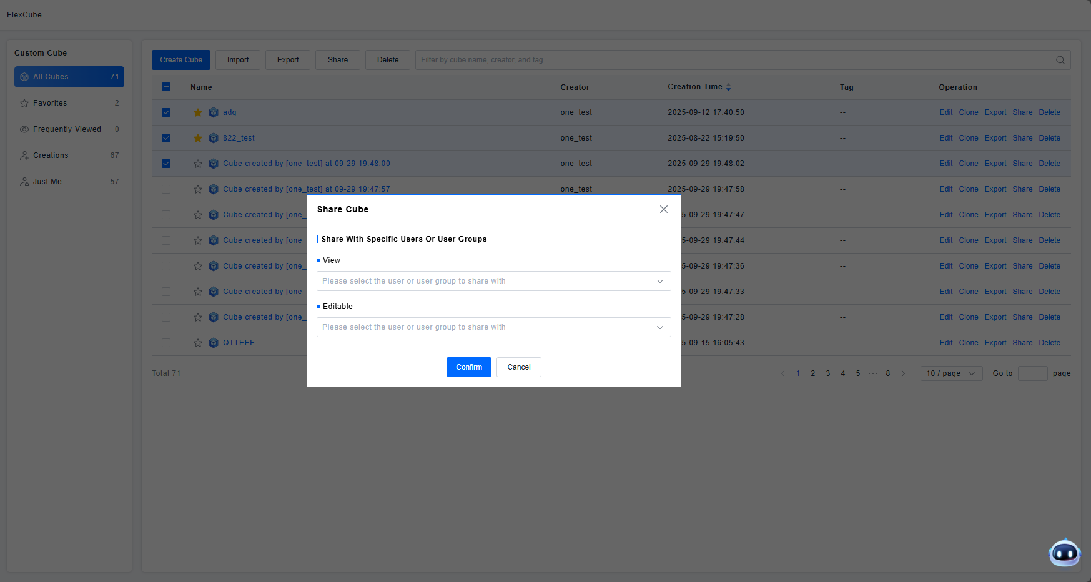Image resolution: width=1091 pixels, height=582 pixels.
Task: Close the Share Cube dialog
Action: 663,209
